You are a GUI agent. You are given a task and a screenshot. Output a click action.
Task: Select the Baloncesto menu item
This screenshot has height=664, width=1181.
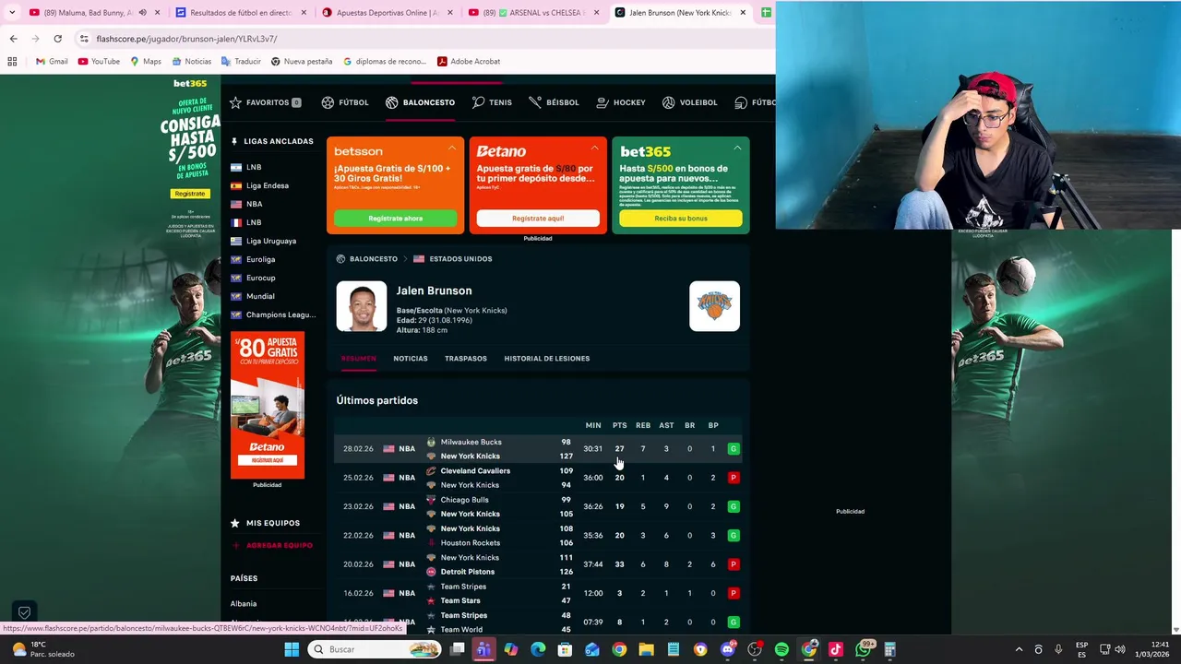(420, 102)
